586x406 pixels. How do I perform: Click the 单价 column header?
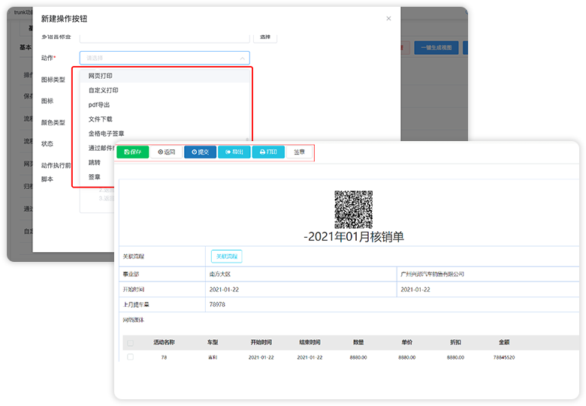pyautogui.click(x=407, y=342)
